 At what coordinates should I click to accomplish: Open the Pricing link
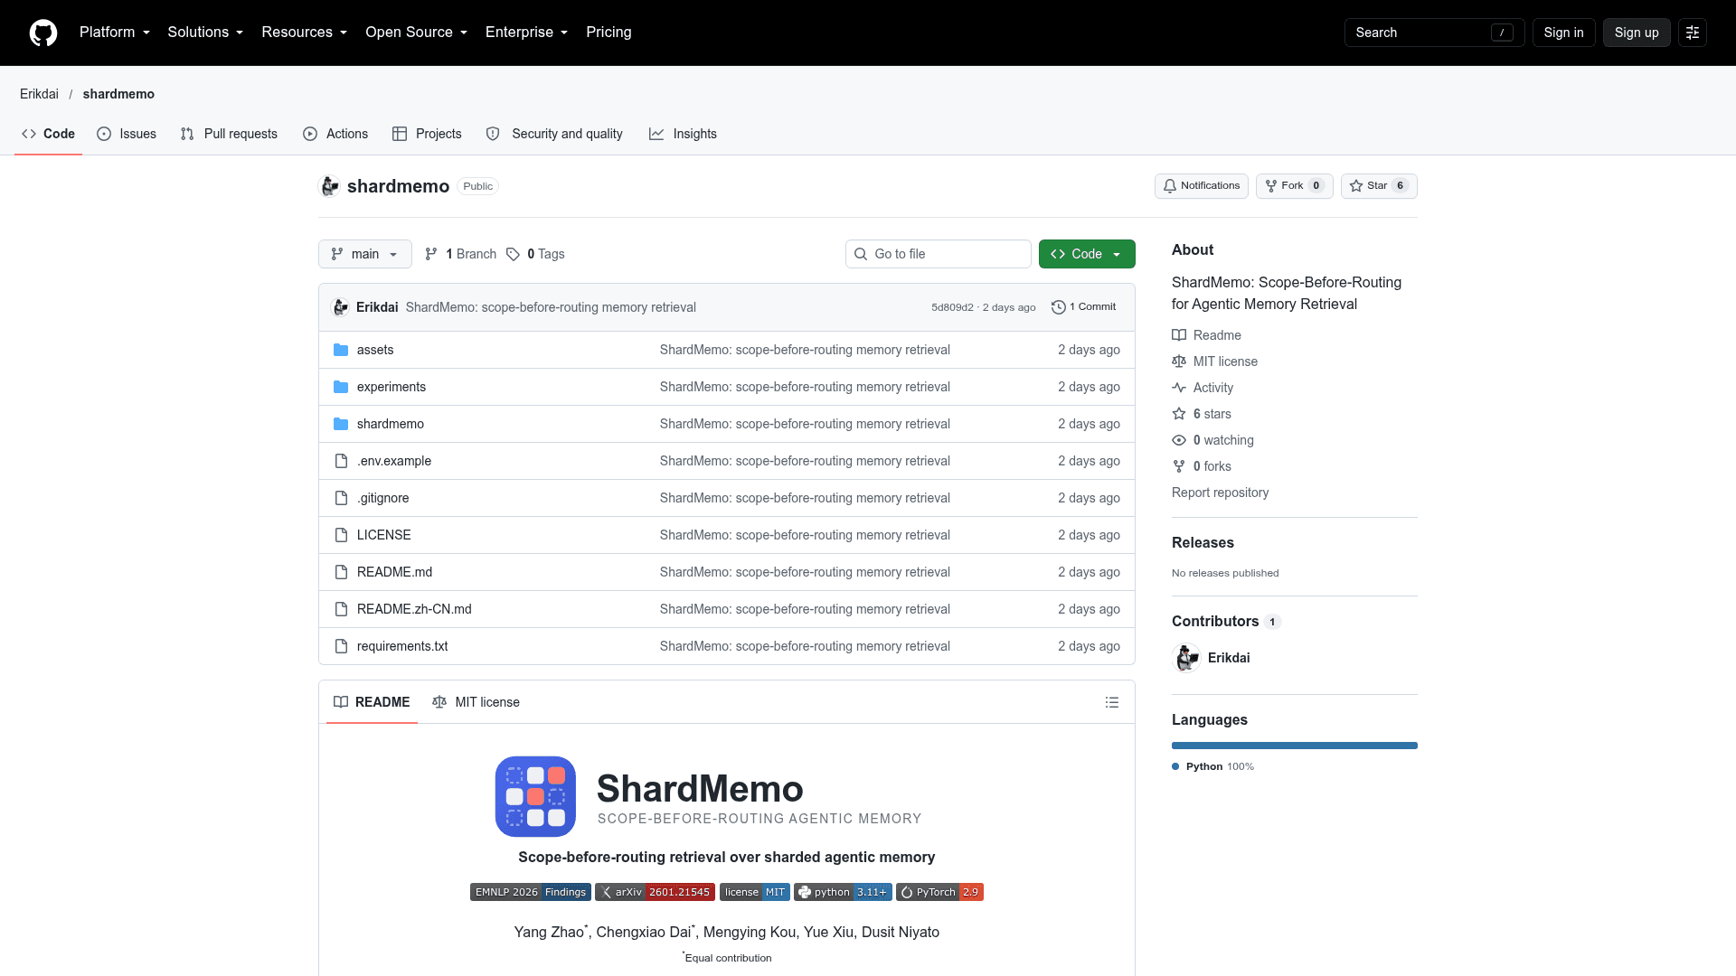(609, 33)
